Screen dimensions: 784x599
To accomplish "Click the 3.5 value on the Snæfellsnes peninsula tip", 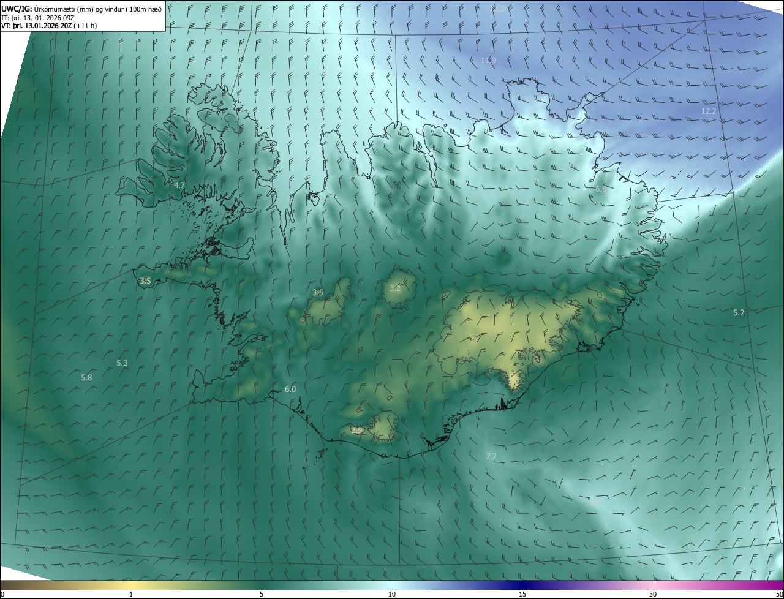I will (145, 281).
